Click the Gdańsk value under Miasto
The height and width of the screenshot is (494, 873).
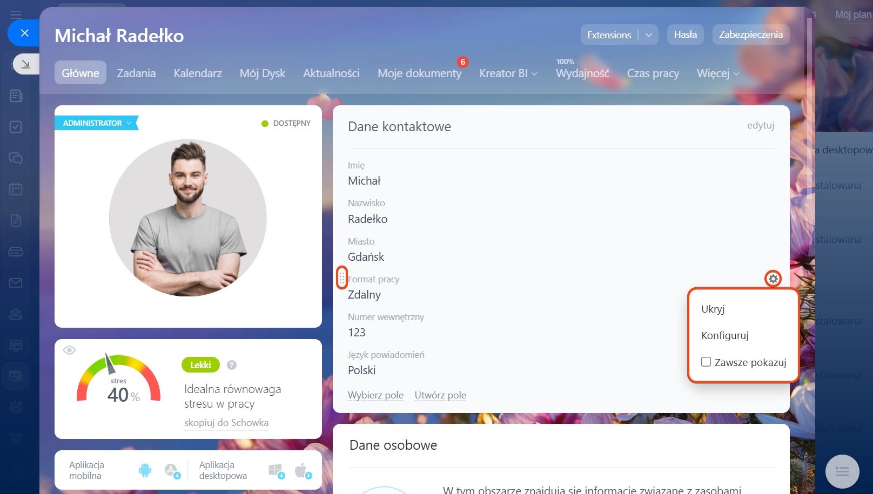[366, 257]
